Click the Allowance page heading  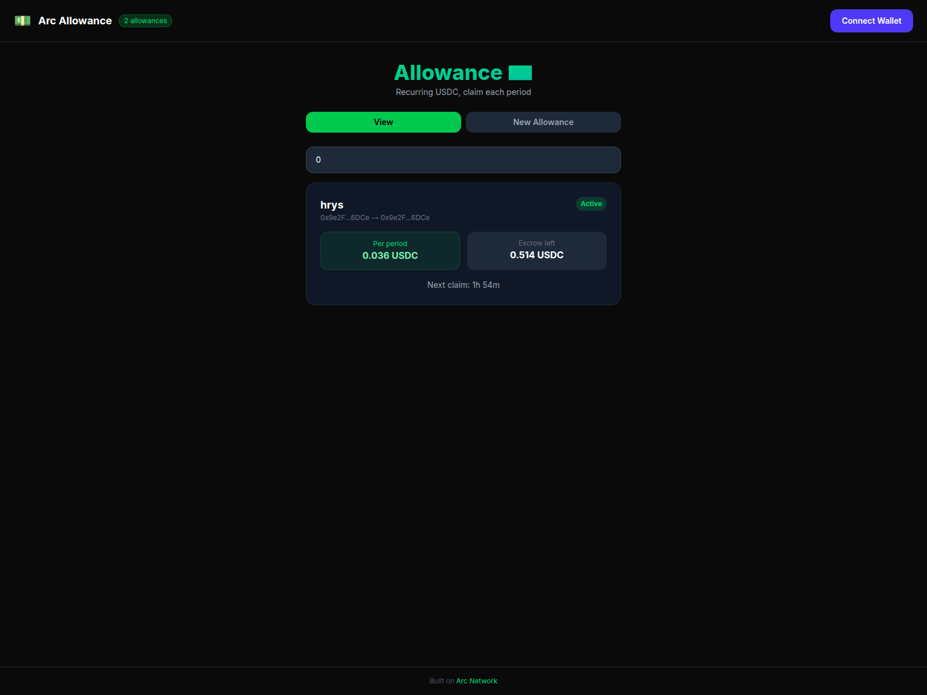(448, 73)
